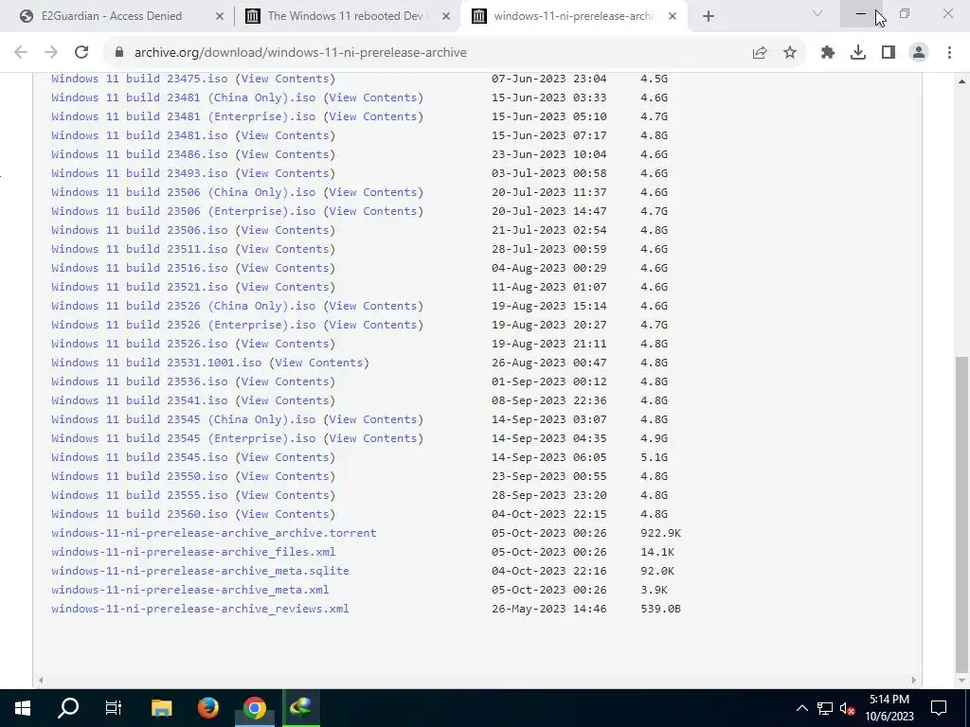Viewport: 970px width, 727px height.
Task: Open tab search dropdown chevron
Action: point(817,13)
